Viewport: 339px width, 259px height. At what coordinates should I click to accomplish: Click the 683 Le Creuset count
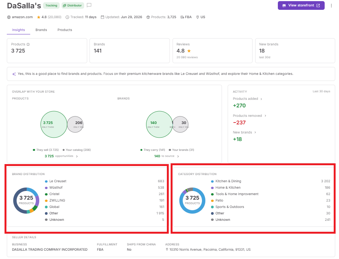(x=161, y=181)
